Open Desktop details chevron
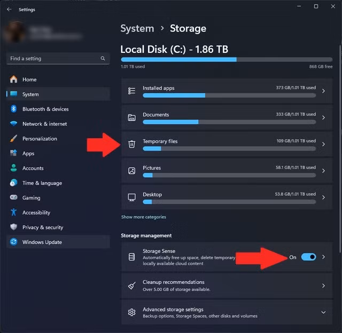 pos(323,197)
